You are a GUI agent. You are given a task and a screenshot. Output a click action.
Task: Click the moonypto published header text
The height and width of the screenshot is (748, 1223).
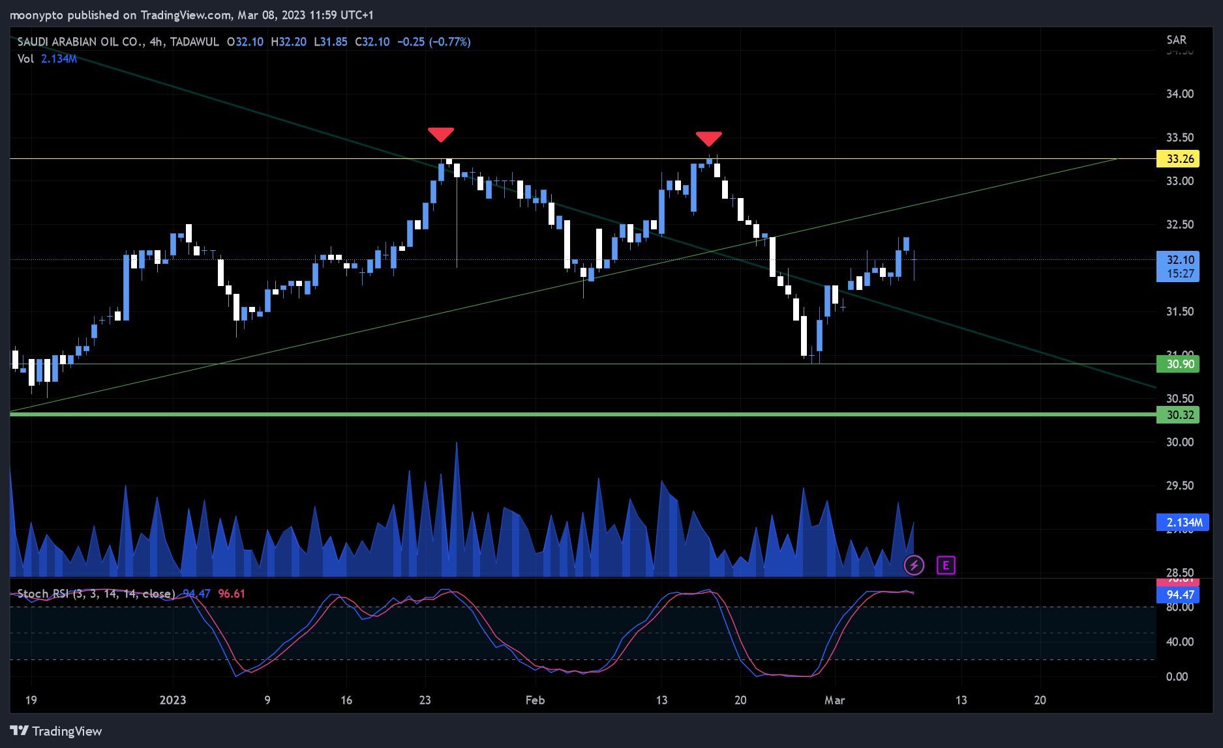(192, 15)
